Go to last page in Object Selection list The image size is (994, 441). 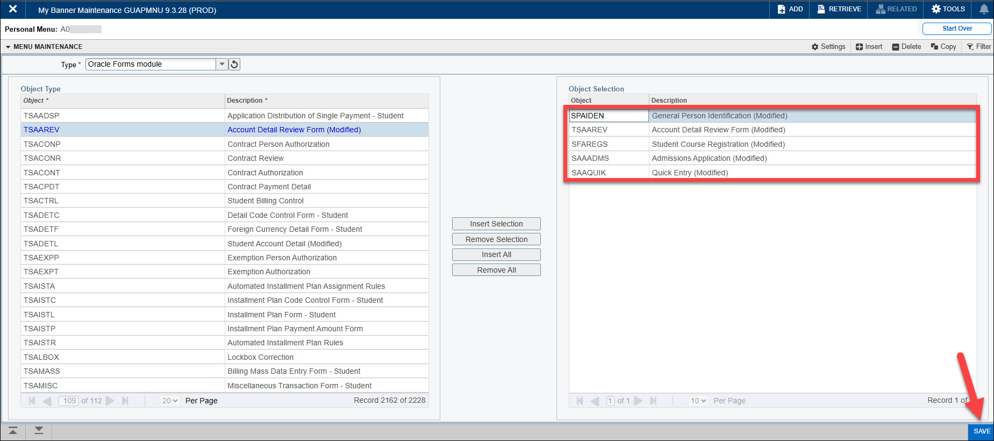pos(654,401)
